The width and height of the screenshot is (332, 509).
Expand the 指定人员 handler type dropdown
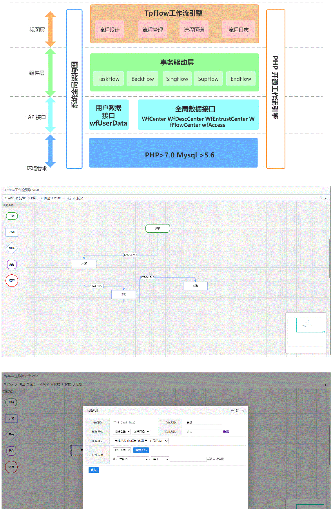point(122,450)
